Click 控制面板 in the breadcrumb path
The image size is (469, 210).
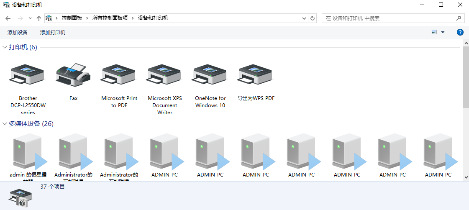(x=72, y=18)
